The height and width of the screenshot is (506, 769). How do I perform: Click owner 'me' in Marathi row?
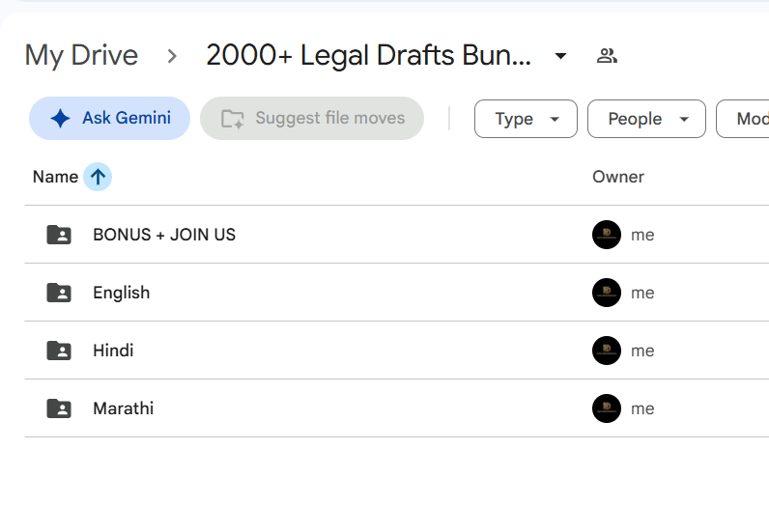tap(642, 408)
